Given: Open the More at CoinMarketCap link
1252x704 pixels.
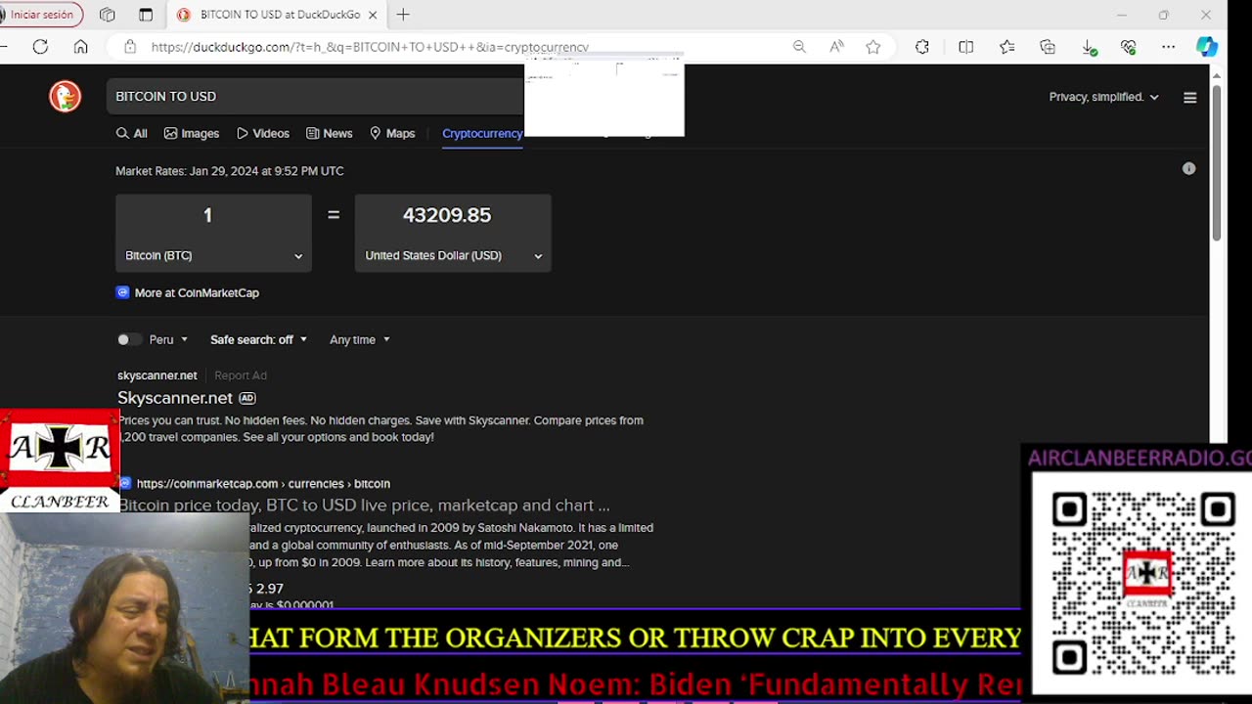Looking at the screenshot, I should 197,292.
